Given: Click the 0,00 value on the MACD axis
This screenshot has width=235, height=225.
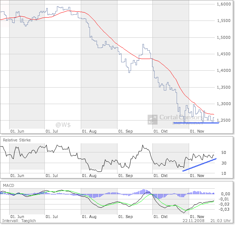Looking at the screenshot, I should (225, 194).
